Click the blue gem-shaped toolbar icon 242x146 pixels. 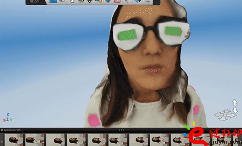tap(108, 1)
